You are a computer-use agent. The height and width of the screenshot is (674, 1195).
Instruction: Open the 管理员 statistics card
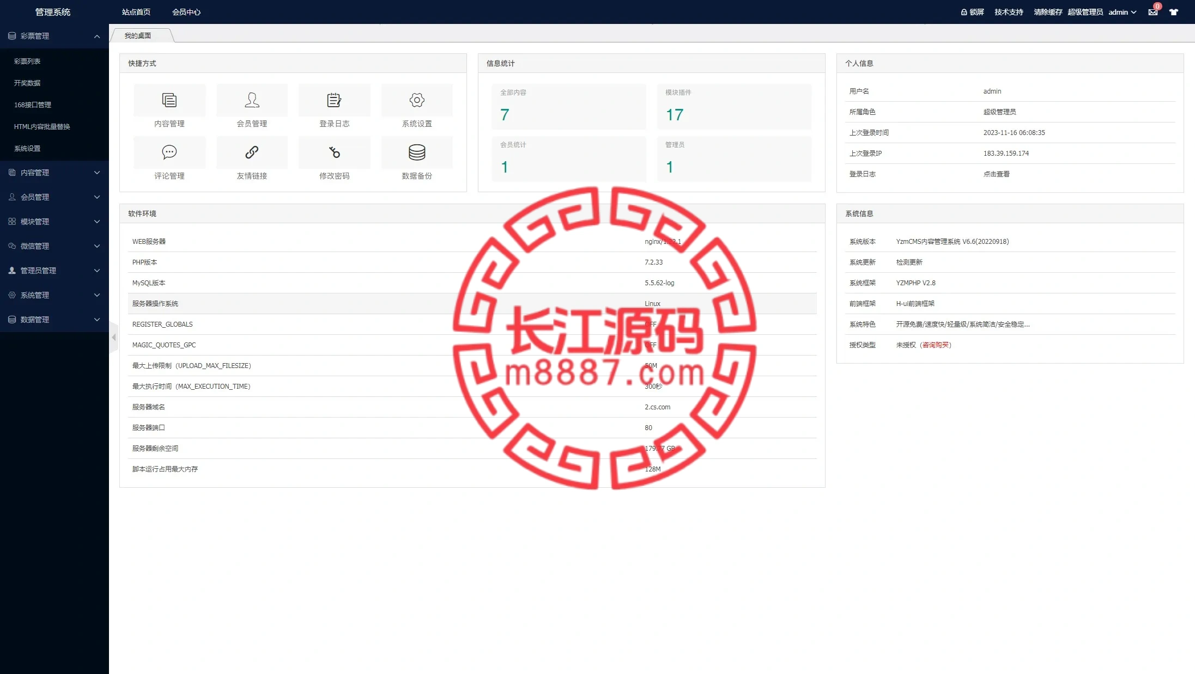tap(734, 159)
